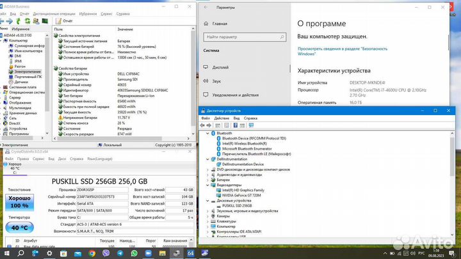Collapse DellInstrumentation category
The image size is (461, 259).
click(207, 159)
